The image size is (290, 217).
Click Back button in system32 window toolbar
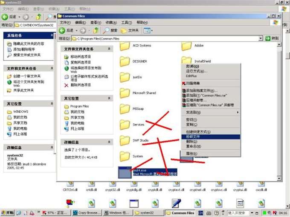(9, 17)
